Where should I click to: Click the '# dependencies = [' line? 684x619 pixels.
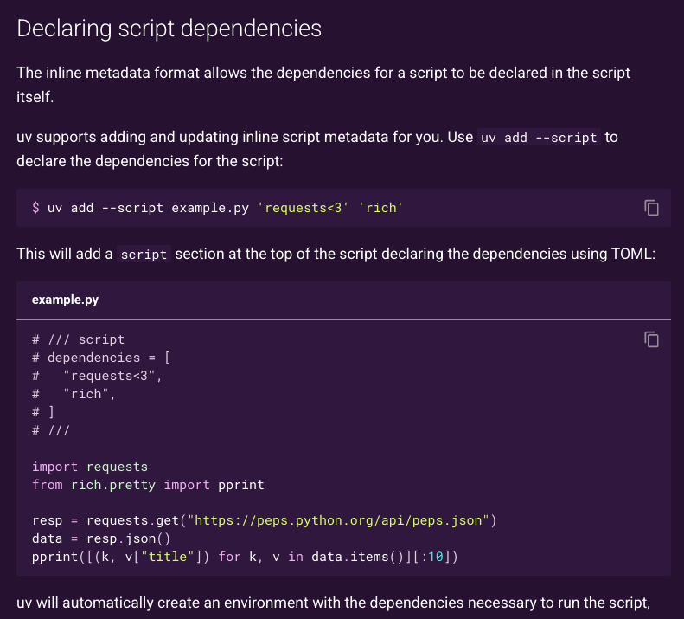[x=101, y=358]
